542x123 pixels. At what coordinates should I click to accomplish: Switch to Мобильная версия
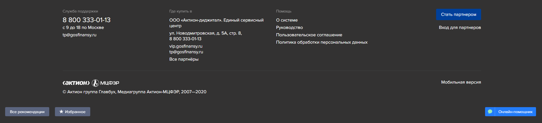click(461, 82)
